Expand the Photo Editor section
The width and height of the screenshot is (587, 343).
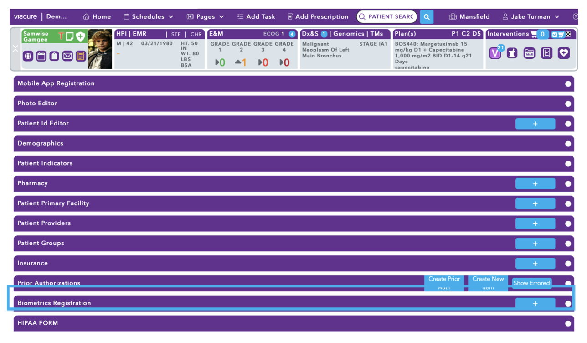(293, 104)
